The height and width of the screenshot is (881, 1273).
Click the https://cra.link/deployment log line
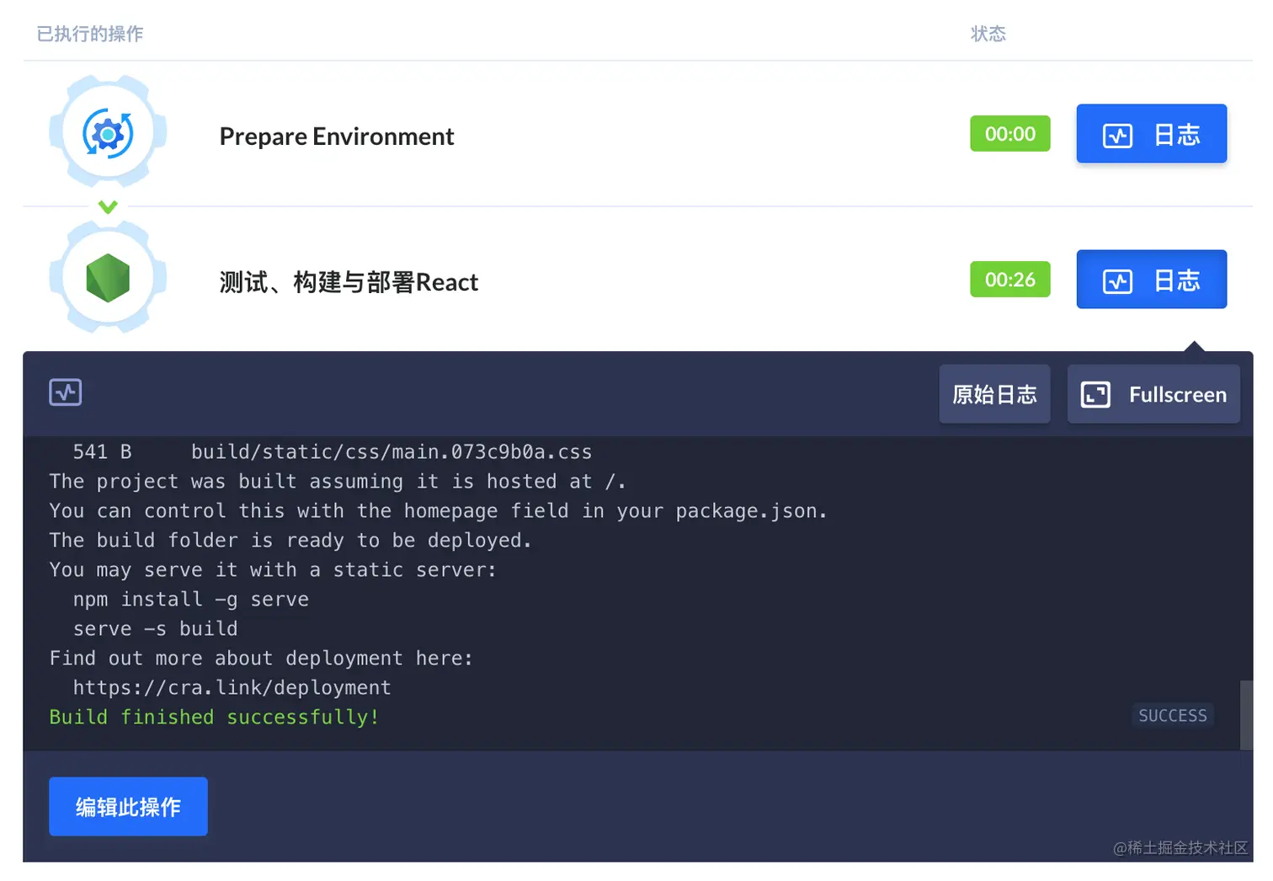(232, 688)
